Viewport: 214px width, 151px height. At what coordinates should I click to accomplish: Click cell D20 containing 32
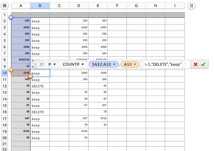(x=79, y=138)
